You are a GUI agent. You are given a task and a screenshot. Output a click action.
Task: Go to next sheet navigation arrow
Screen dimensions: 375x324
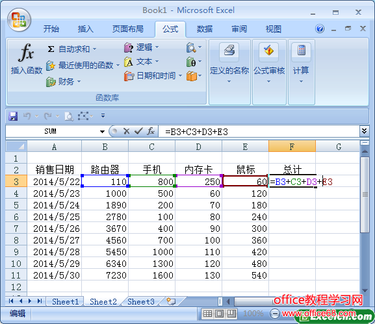(30, 301)
